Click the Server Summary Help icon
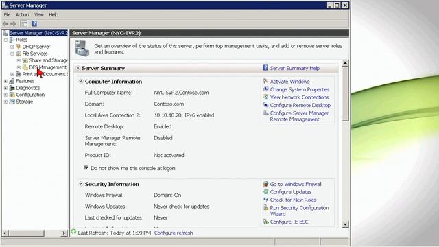This screenshot has width=439, height=247. [265, 68]
